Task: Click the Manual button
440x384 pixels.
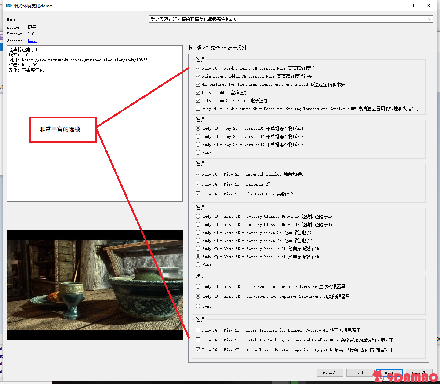Action: coord(330,373)
